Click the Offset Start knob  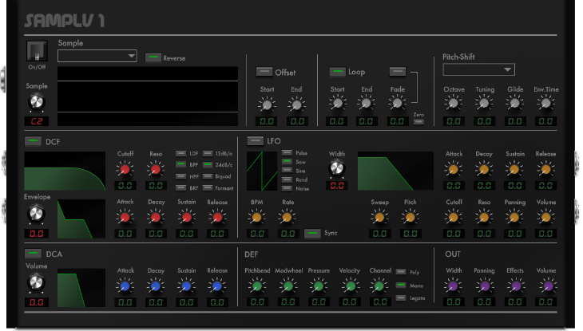point(267,104)
